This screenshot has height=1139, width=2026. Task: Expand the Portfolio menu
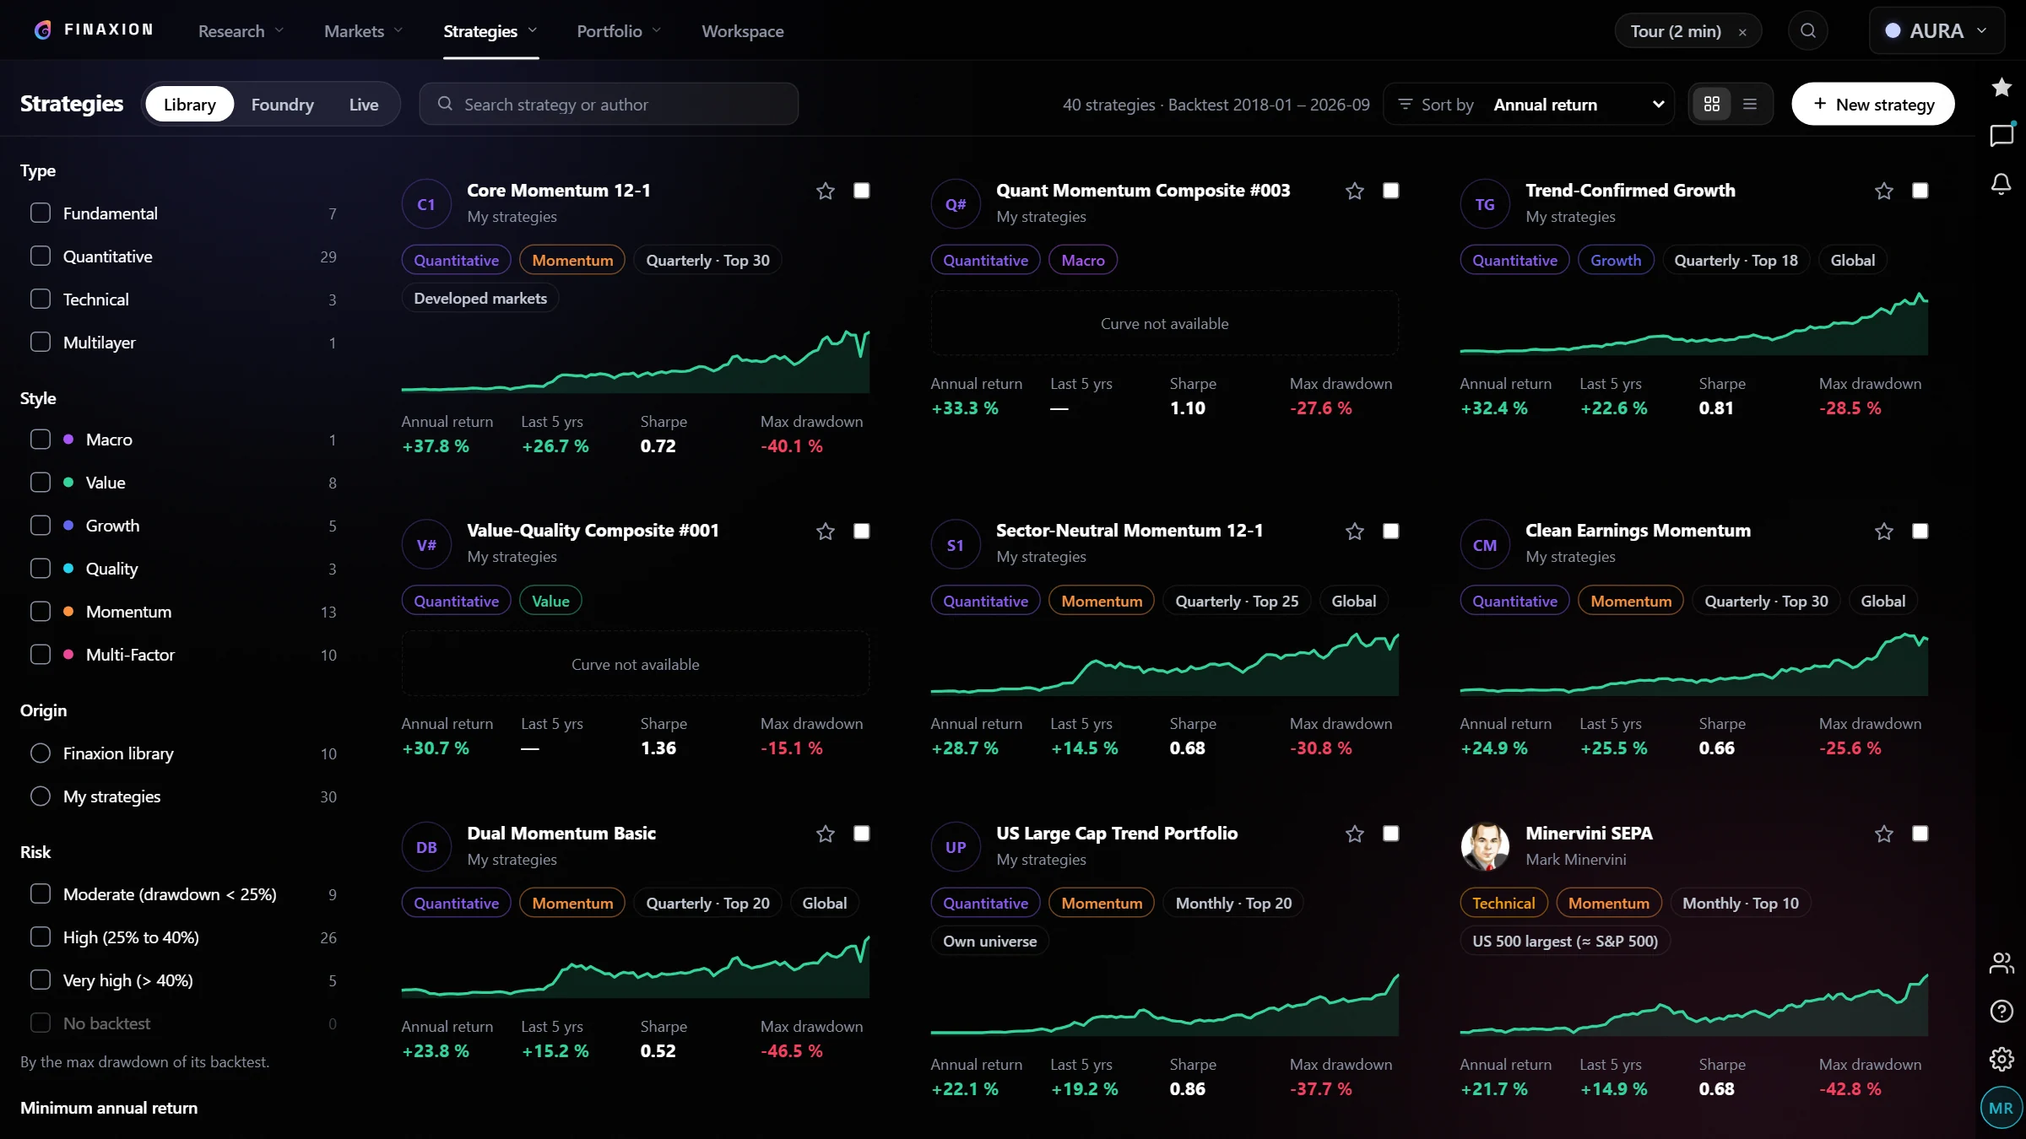click(619, 31)
